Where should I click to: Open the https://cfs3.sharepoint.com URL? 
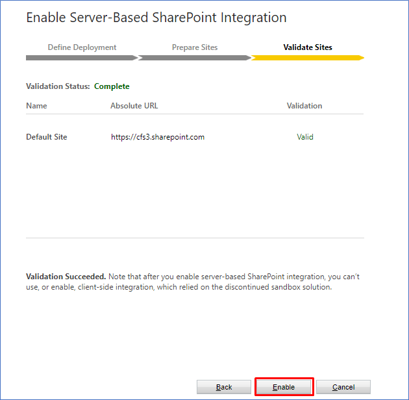tap(158, 137)
